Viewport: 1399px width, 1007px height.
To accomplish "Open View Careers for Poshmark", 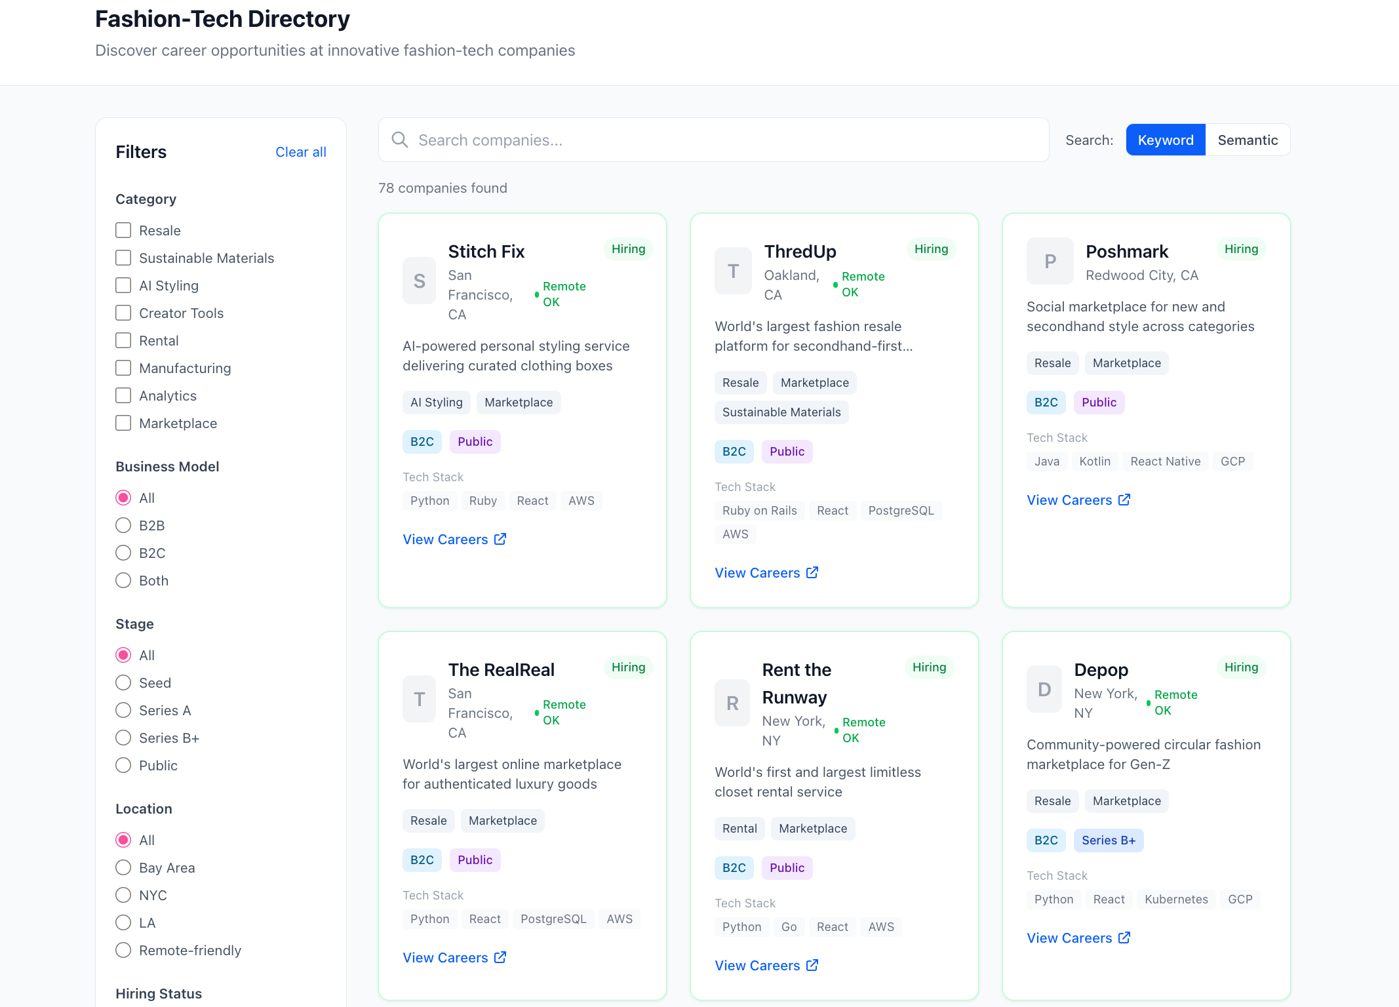I will click(x=1078, y=500).
